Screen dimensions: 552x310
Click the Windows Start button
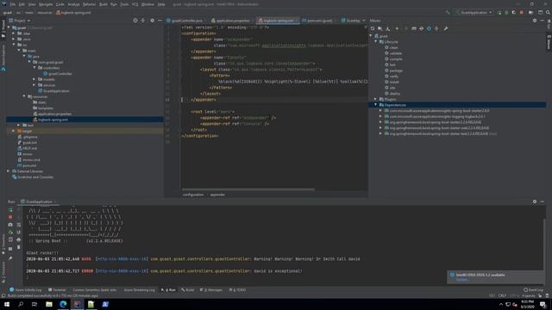[7, 304]
